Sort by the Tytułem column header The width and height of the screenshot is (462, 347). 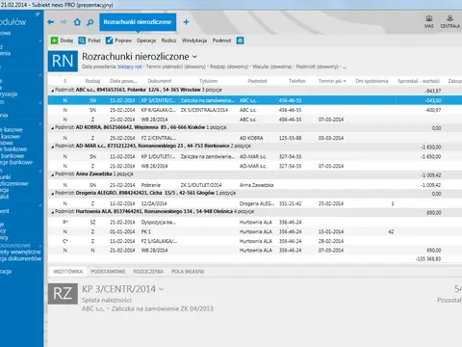tap(209, 81)
